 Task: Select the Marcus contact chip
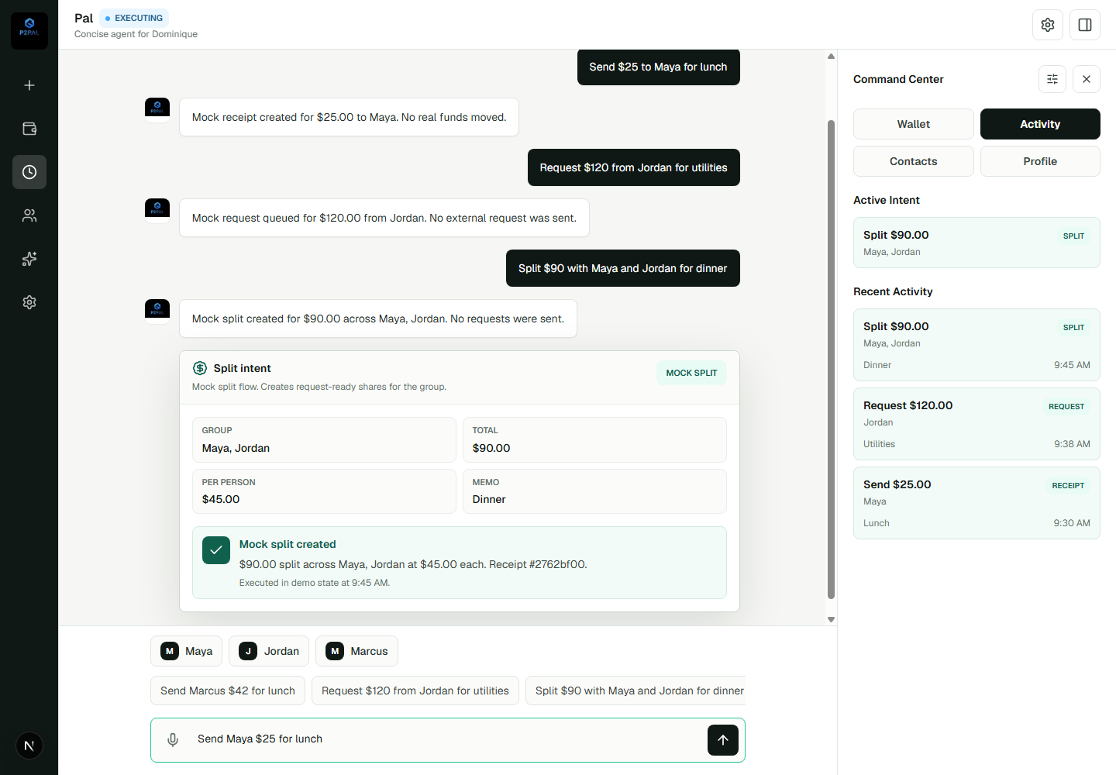click(356, 651)
